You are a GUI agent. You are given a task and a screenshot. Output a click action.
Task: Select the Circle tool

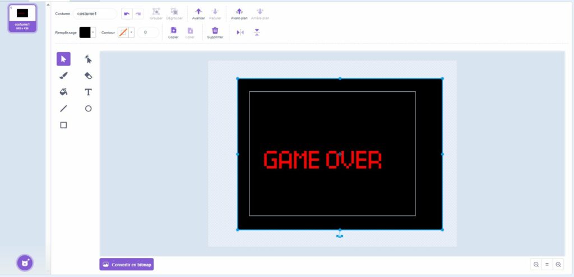point(88,109)
